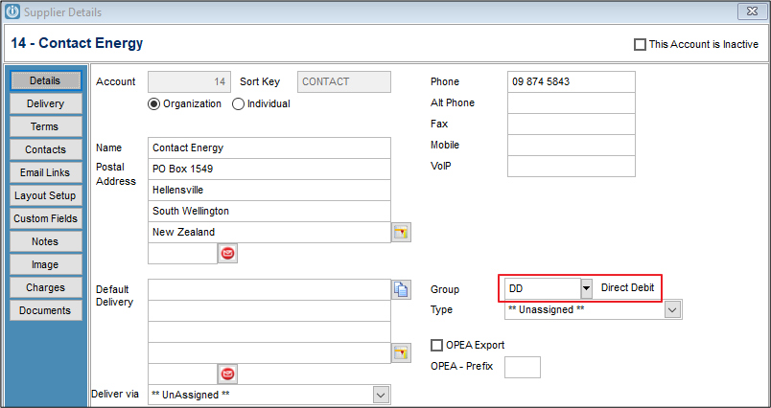Image resolution: width=771 pixels, height=408 pixels.
Task: Select the Individual radio button
Action: [x=238, y=104]
